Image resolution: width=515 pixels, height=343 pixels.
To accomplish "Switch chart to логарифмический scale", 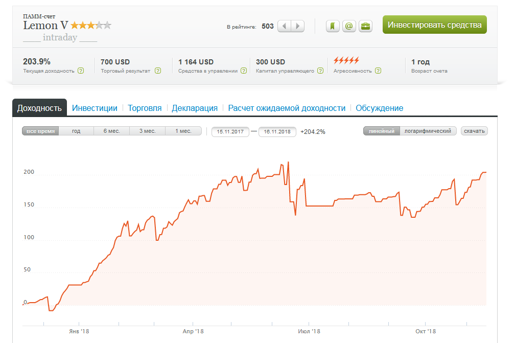I will coord(428,131).
